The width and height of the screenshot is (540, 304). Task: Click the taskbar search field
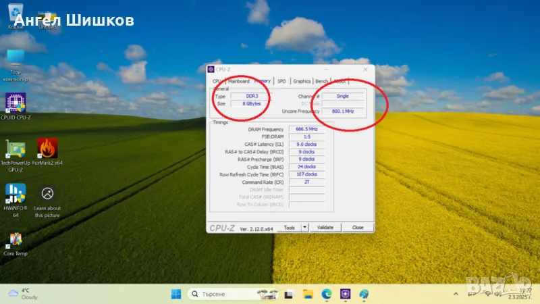click(223, 294)
